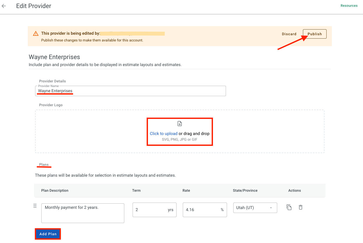Click the 'Provider Logo' label
This screenshot has width=363, height=243.
(x=51, y=105)
